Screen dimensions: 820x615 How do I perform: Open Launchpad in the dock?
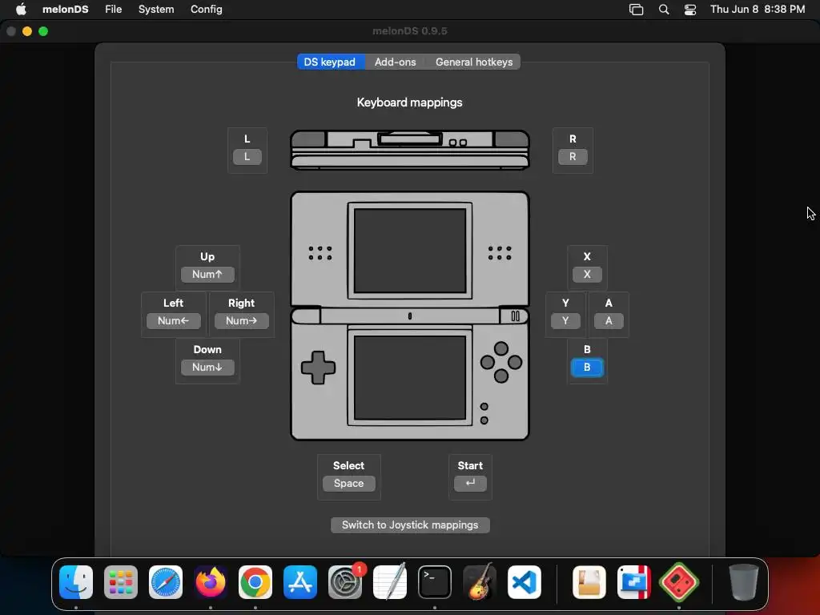coord(121,582)
